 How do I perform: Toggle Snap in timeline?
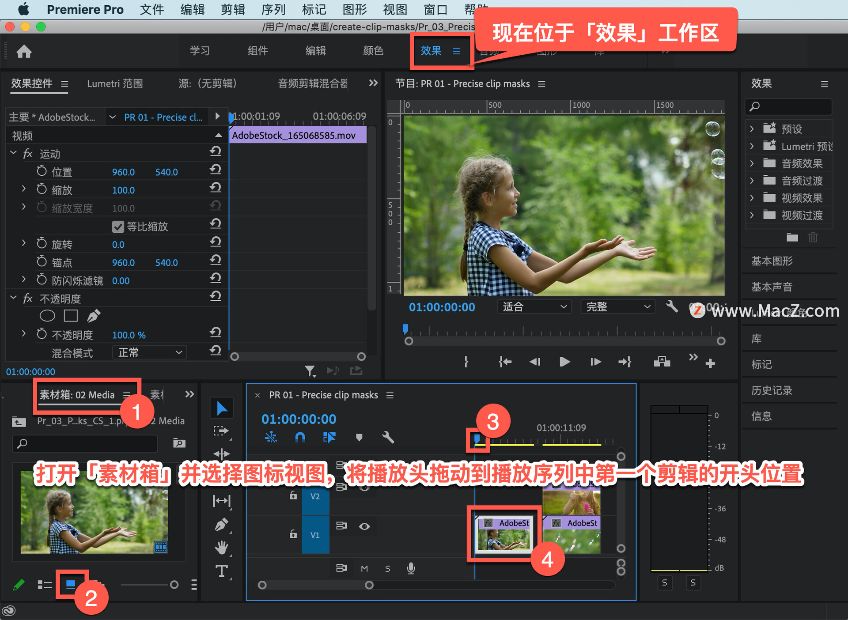coord(300,437)
